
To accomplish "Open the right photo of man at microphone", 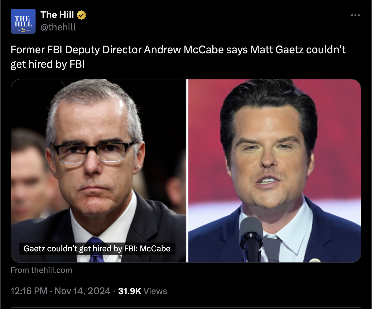I will 274,151.
